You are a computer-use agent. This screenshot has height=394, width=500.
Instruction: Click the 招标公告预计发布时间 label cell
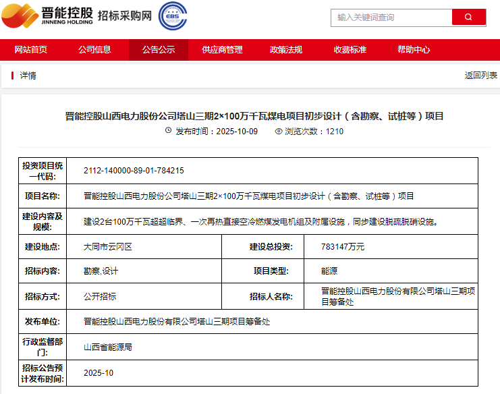[43, 373]
